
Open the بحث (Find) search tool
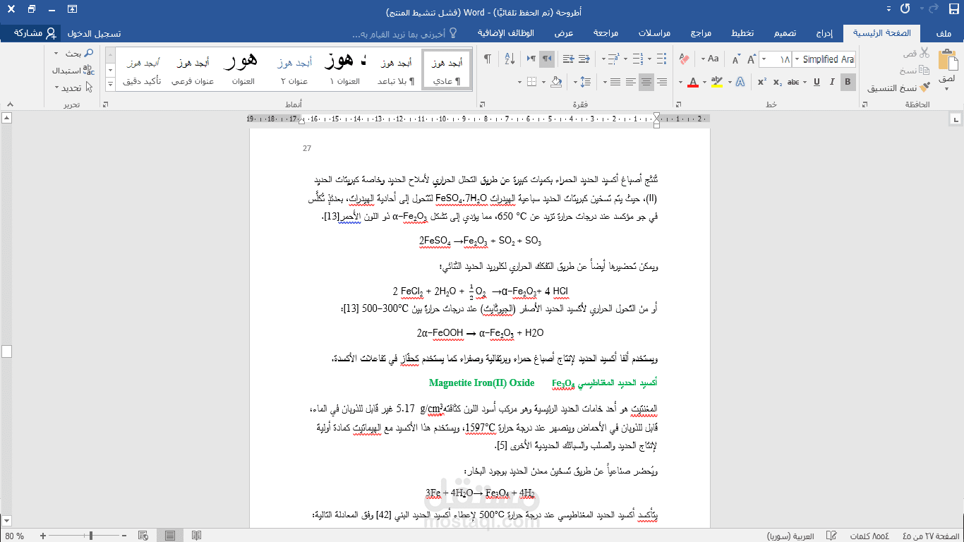click(78, 54)
